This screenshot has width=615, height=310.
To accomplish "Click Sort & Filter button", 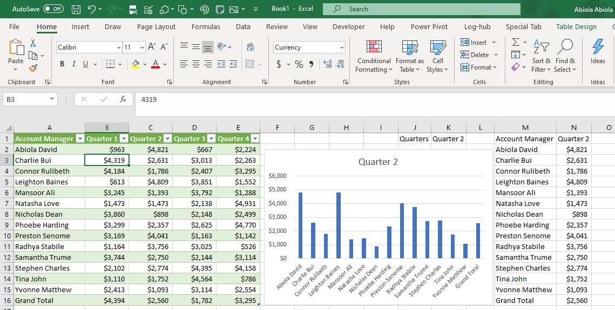I will tap(541, 55).
